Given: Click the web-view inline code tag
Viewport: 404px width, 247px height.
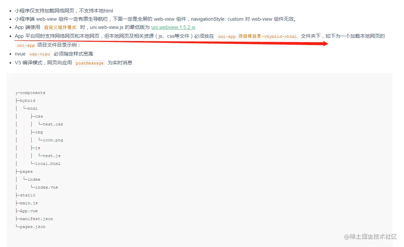Looking at the screenshot, I should tap(40, 54).
